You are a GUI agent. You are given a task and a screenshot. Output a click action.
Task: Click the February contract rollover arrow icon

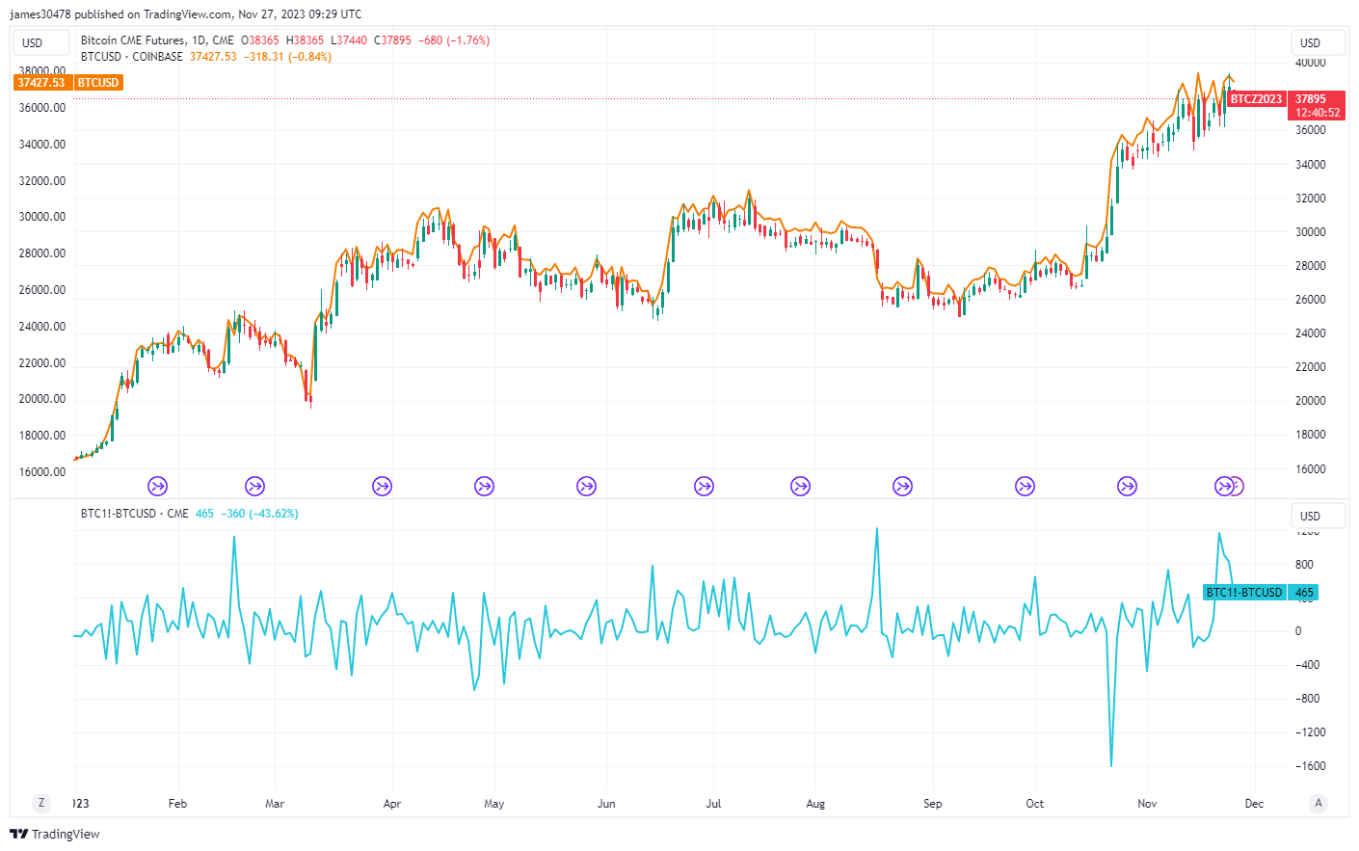[157, 486]
